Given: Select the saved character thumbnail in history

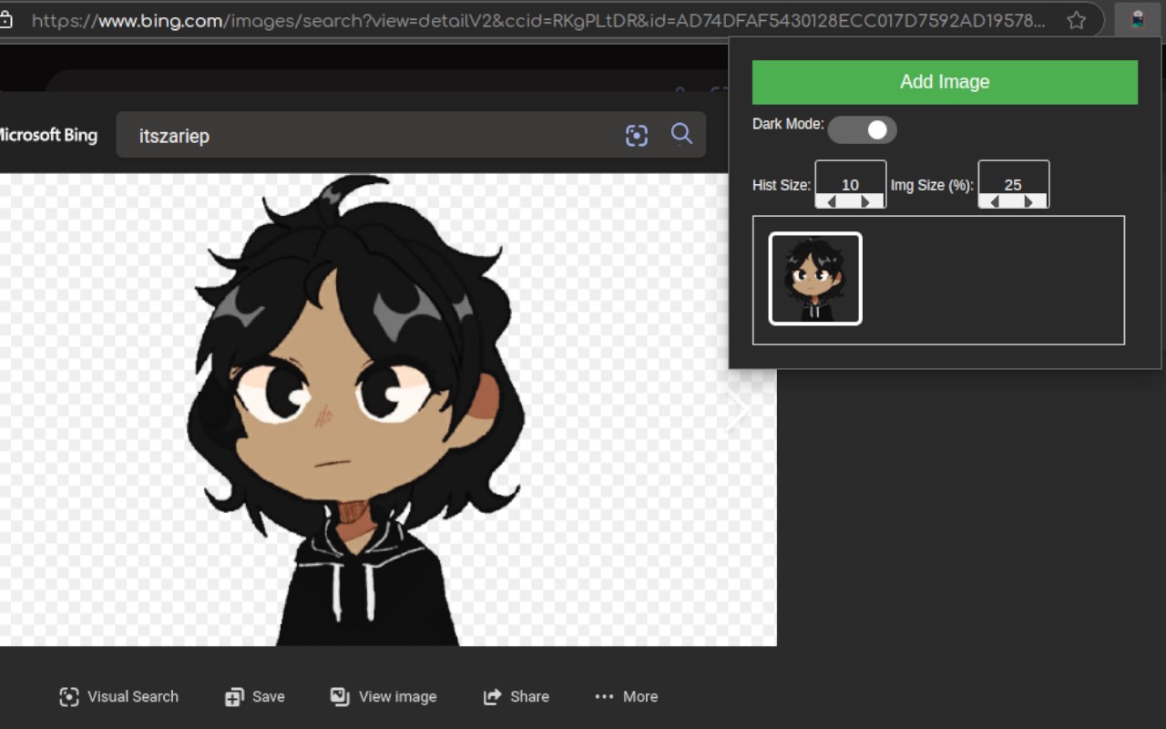Looking at the screenshot, I should click(815, 279).
